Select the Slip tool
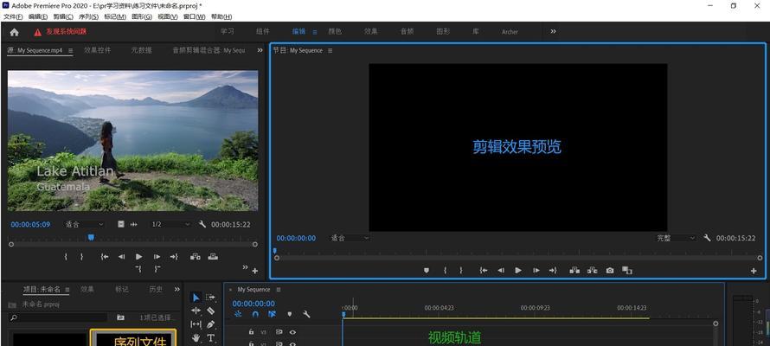The width and height of the screenshot is (770, 346). (196, 324)
